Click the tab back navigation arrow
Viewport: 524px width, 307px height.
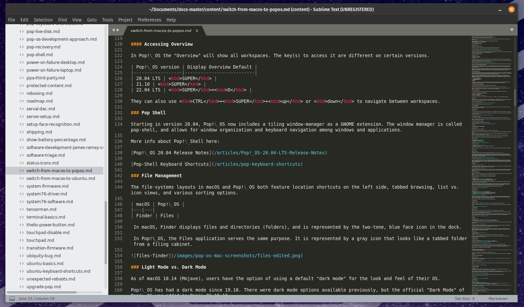click(114, 30)
